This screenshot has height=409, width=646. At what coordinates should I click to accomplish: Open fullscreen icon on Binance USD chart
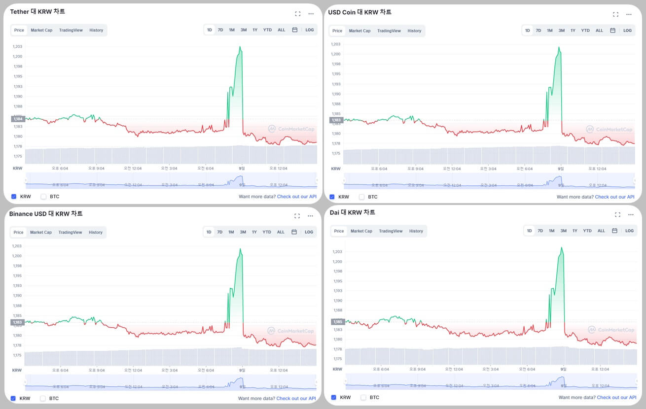tap(297, 216)
